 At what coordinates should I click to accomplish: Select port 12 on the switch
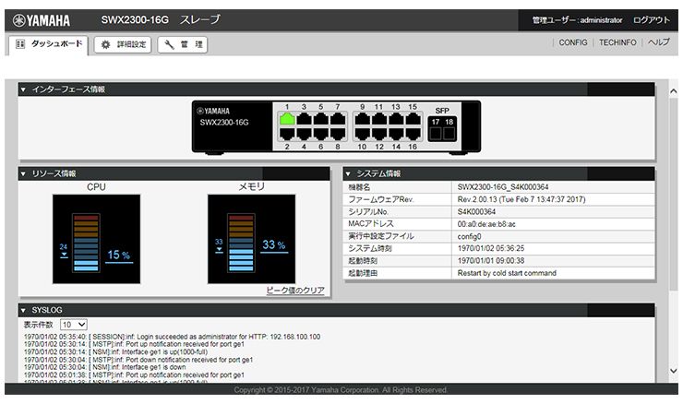(x=379, y=134)
